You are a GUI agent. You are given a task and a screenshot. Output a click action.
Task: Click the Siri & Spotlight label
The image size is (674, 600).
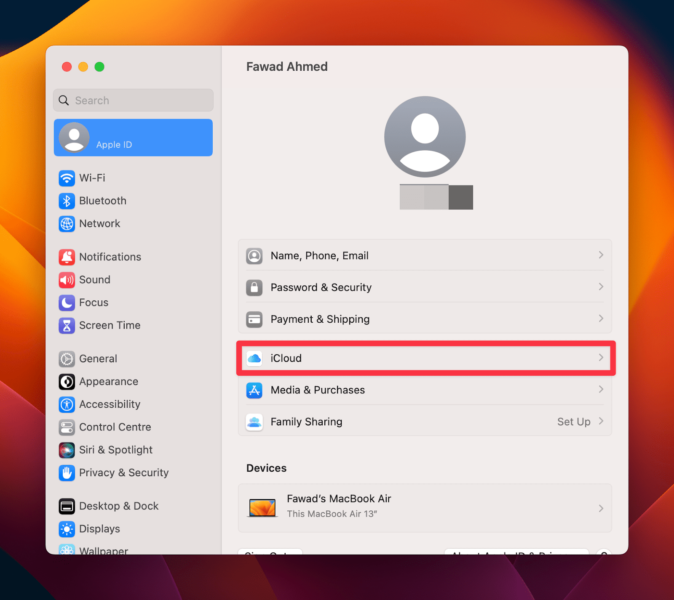pyautogui.click(x=116, y=450)
